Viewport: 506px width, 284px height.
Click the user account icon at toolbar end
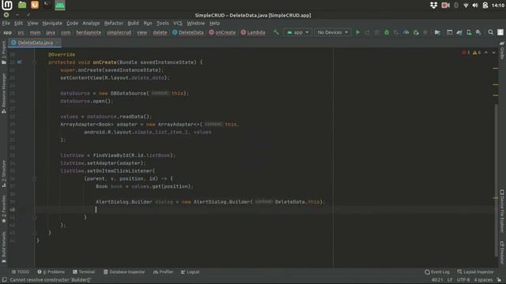[x=500, y=32]
